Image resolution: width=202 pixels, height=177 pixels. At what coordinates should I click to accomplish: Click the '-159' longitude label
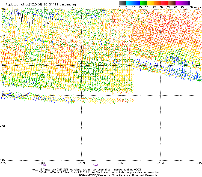81,163
